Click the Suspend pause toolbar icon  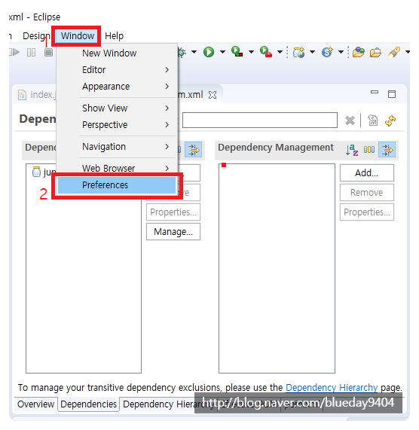[32, 52]
